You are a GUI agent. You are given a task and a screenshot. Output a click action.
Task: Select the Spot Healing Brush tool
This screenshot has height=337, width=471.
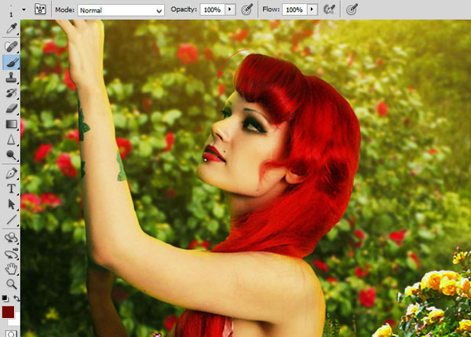pyautogui.click(x=12, y=46)
